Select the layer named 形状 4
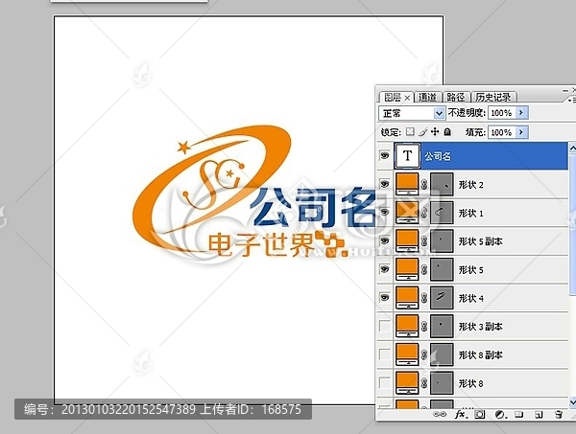Screen dimensions: 576x434 coord(471,298)
